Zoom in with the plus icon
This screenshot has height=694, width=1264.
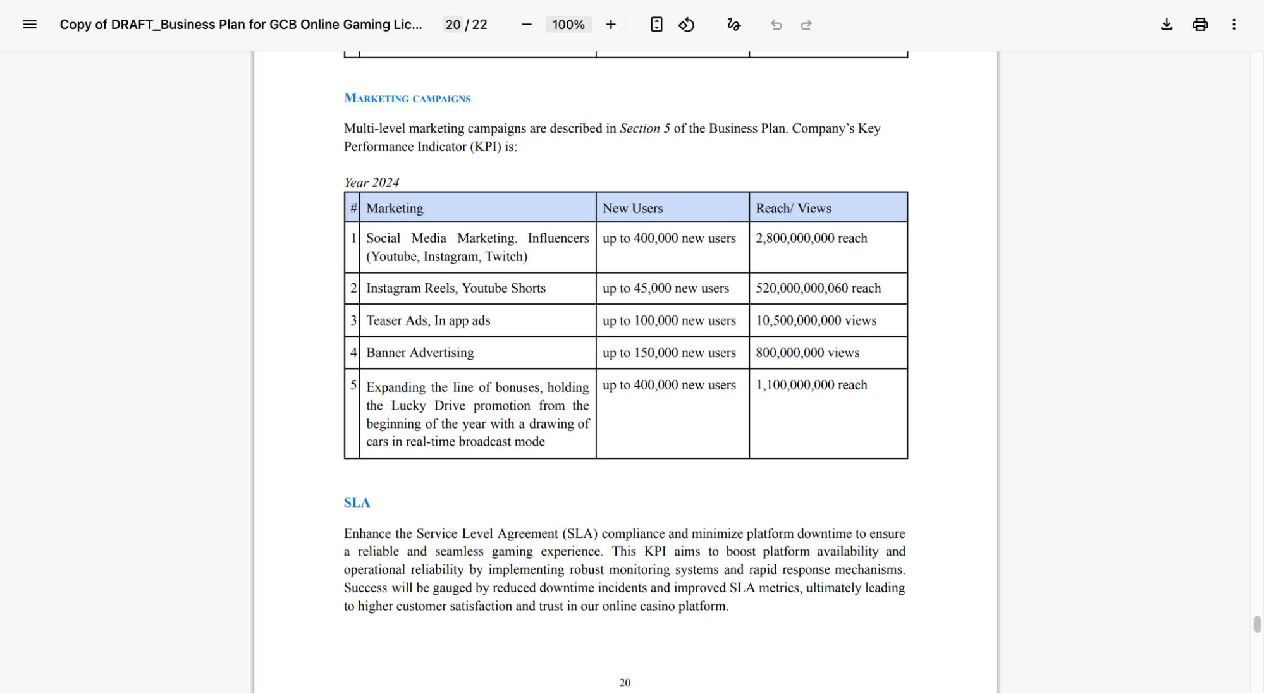coord(611,25)
